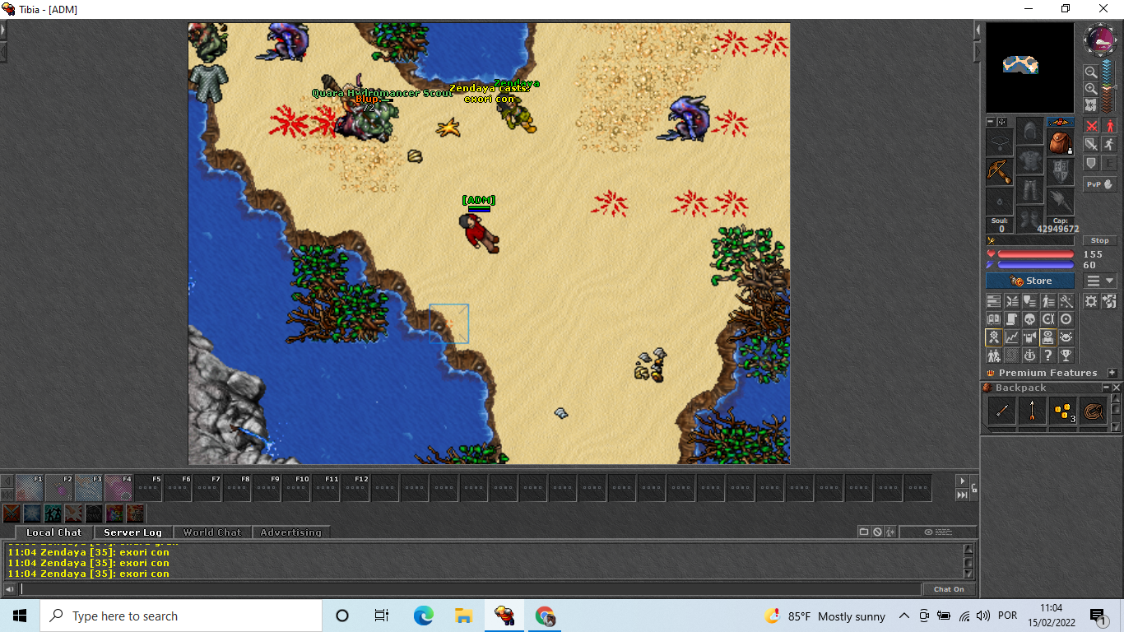Select defensive fight mode shield icon
The height and width of the screenshot is (632, 1124).
click(x=1092, y=163)
